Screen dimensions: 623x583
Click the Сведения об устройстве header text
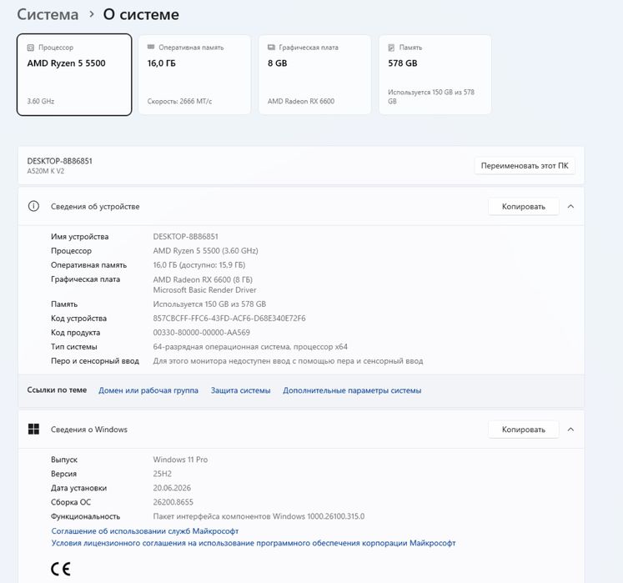coord(95,207)
